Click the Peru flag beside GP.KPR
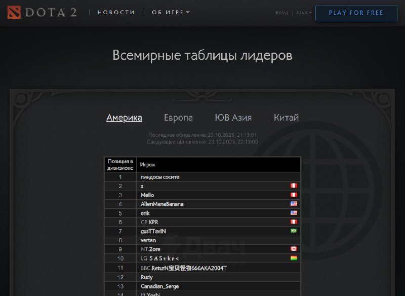Image resolution: width=405 pixels, height=296 pixels. coord(294,222)
